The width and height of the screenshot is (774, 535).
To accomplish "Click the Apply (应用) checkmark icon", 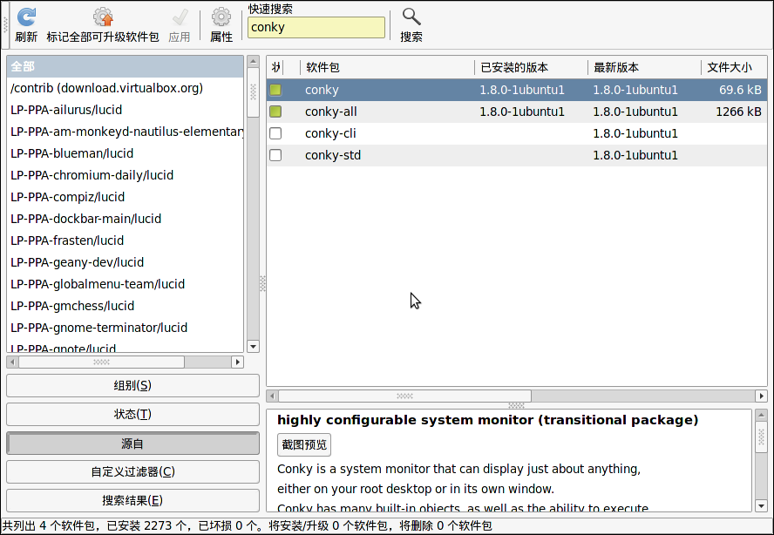I will [x=180, y=17].
